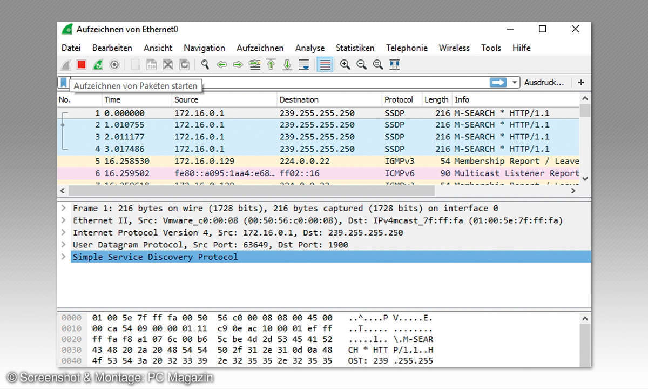This screenshot has height=389, width=648.
Task: Jump to last packet down-arrow icon
Action: (287, 65)
